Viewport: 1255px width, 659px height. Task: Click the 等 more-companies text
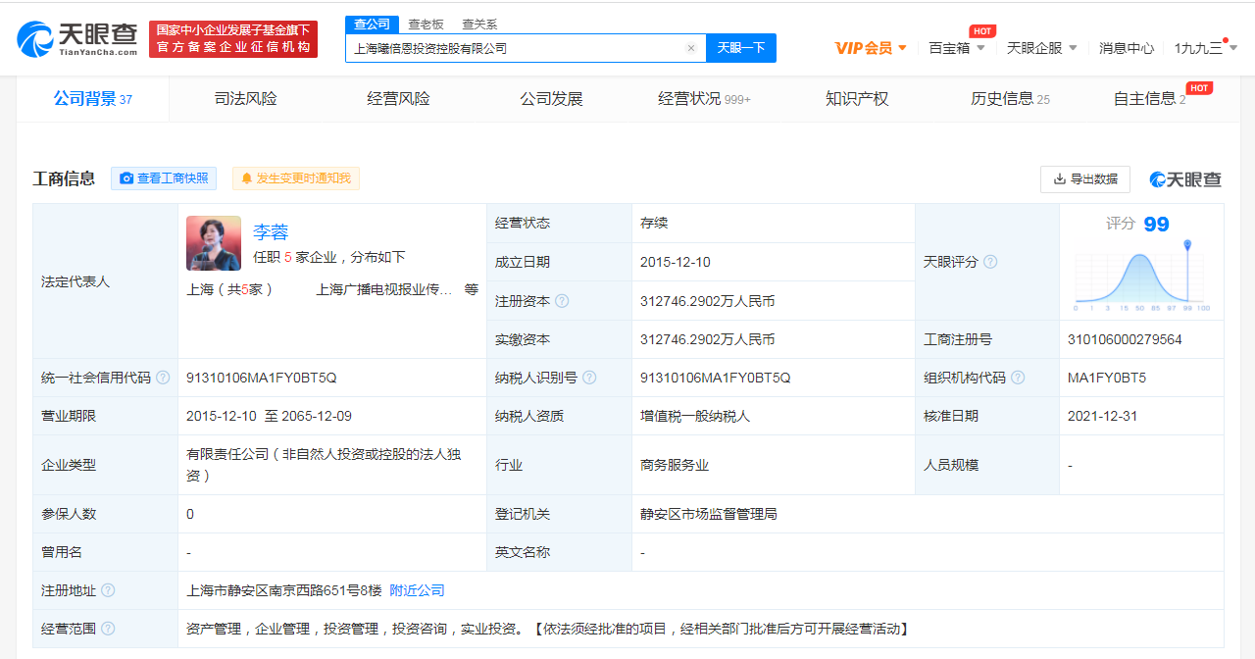coord(472,289)
